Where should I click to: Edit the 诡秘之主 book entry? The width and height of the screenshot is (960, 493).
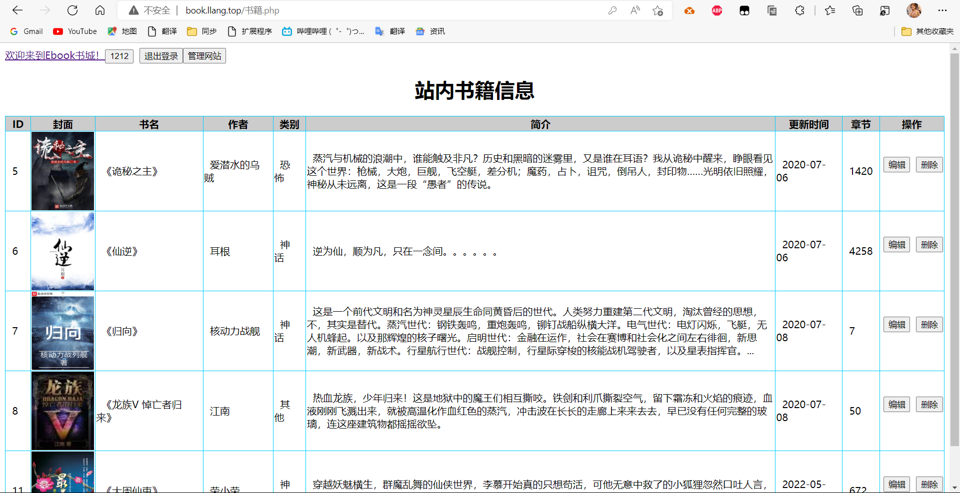point(896,165)
